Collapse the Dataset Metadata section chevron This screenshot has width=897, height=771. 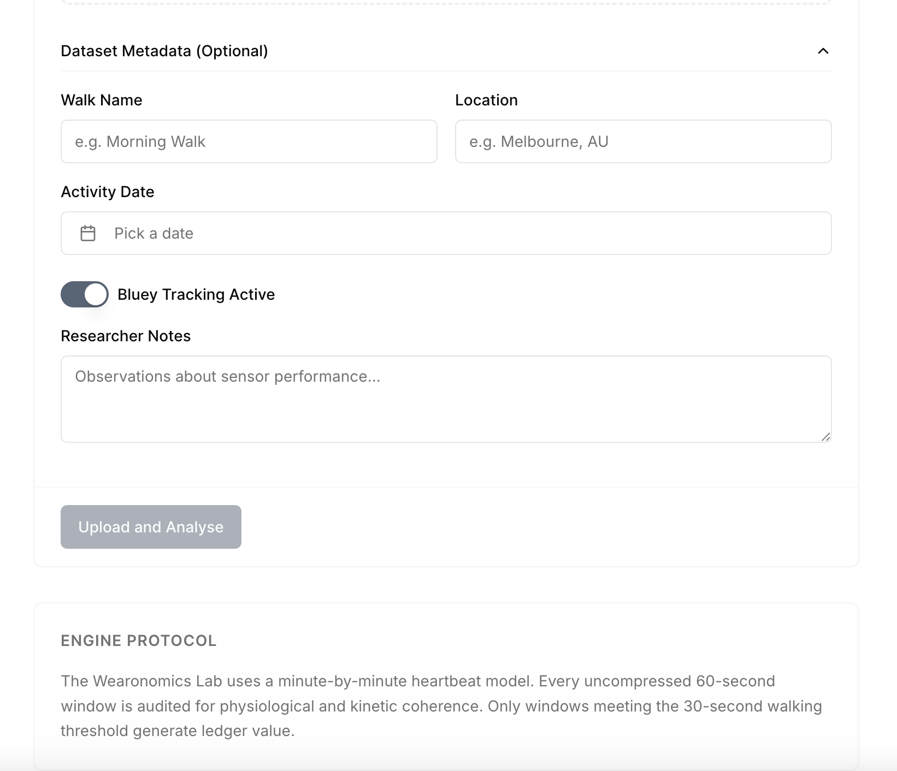823,51
